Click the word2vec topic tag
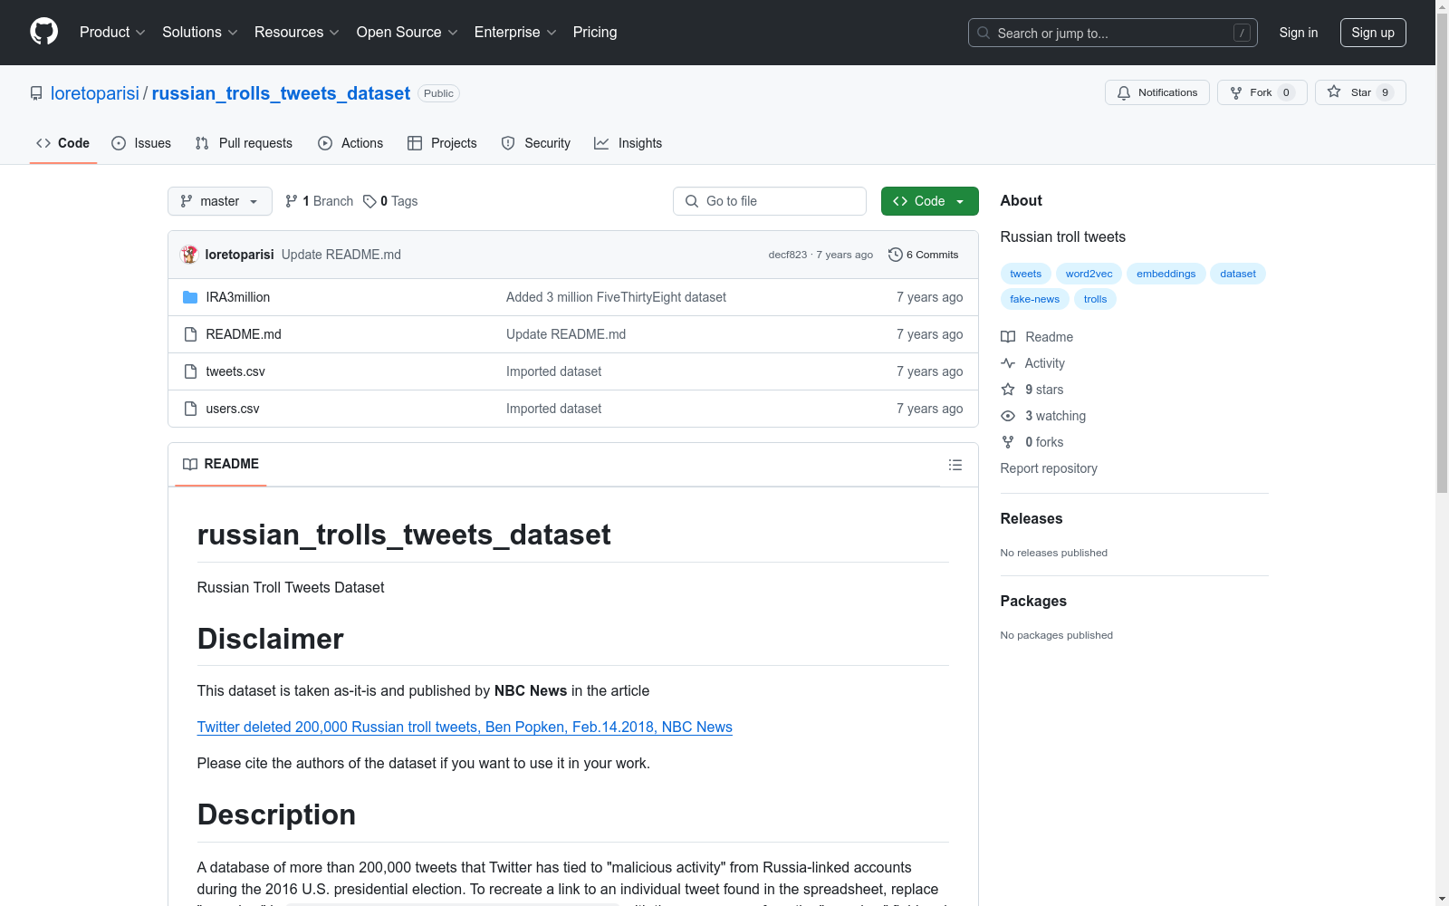 [1089, 274]
